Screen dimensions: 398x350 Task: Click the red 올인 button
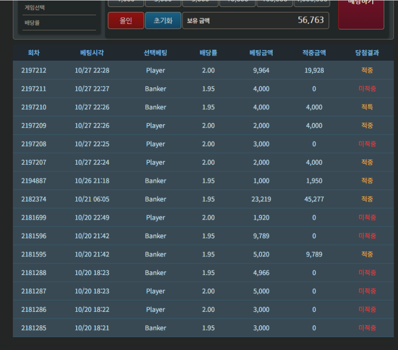coord(126,21)
